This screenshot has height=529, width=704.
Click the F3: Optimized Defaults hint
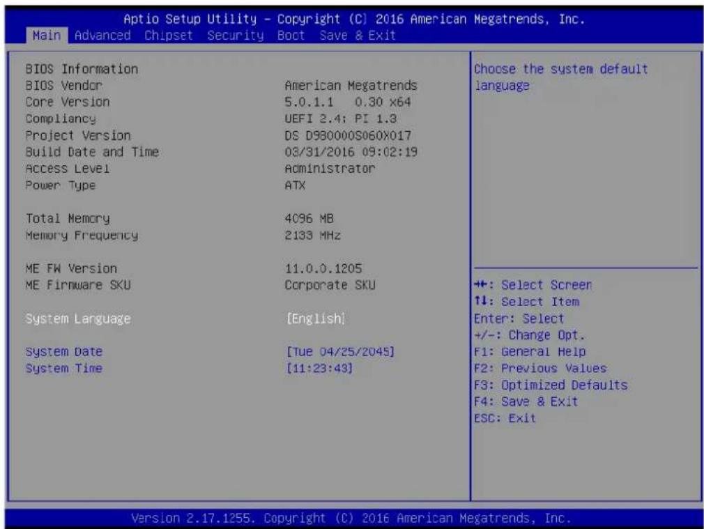click(x=551, y=385)
